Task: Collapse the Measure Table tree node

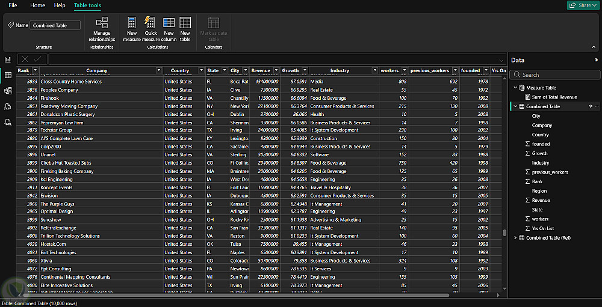Action: pyautogui.click(x=515, y=88)
